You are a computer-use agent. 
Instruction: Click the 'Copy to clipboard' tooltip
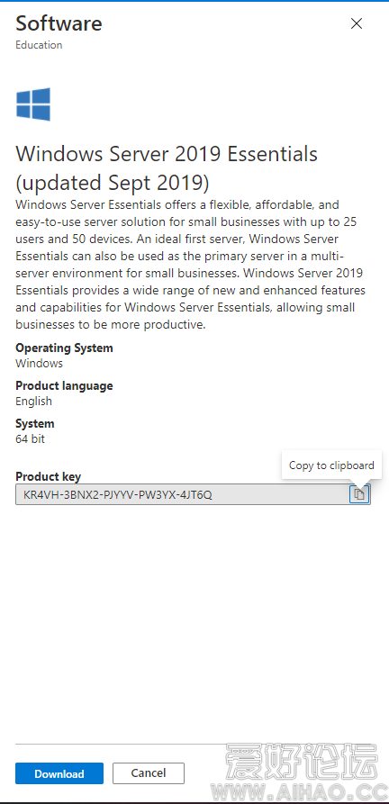pos(331,465)
